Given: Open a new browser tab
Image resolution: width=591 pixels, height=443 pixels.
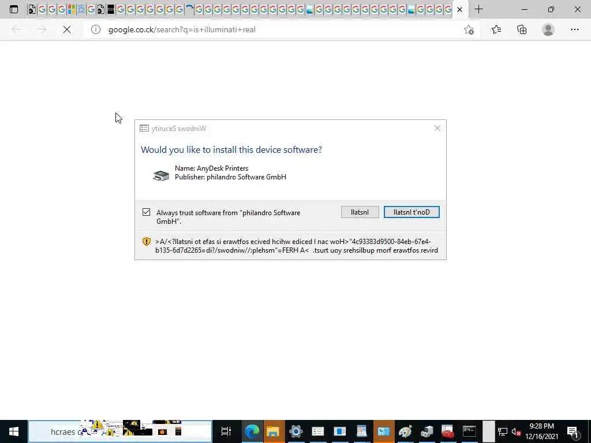Looking at the screenshot, I should pos(478,9).
